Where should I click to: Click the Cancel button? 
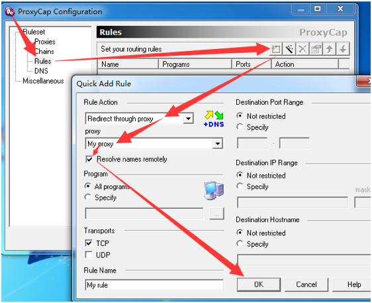306,284
